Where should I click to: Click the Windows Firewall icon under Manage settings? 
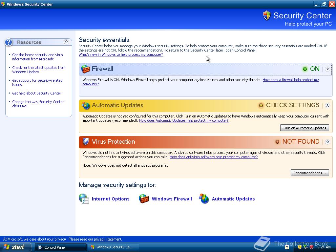pos(144,199)
